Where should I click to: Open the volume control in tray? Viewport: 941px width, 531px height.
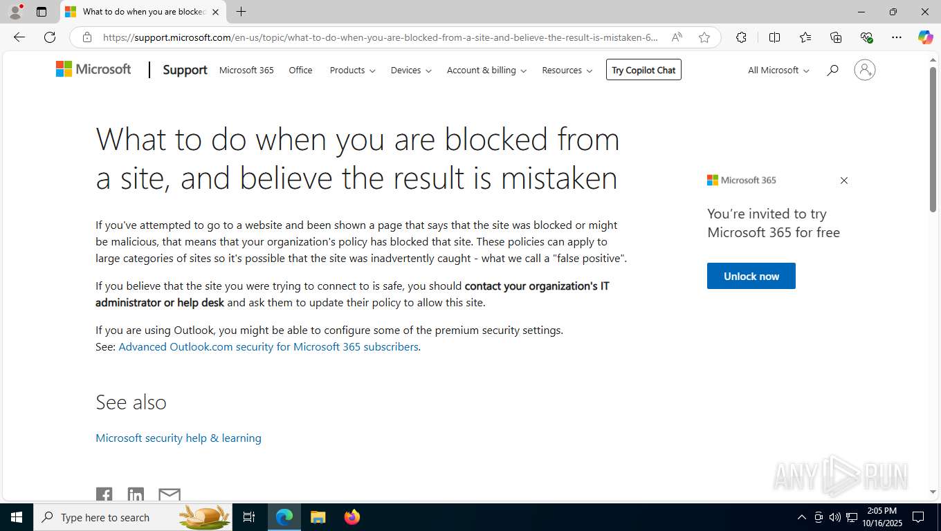pos(835,517)
